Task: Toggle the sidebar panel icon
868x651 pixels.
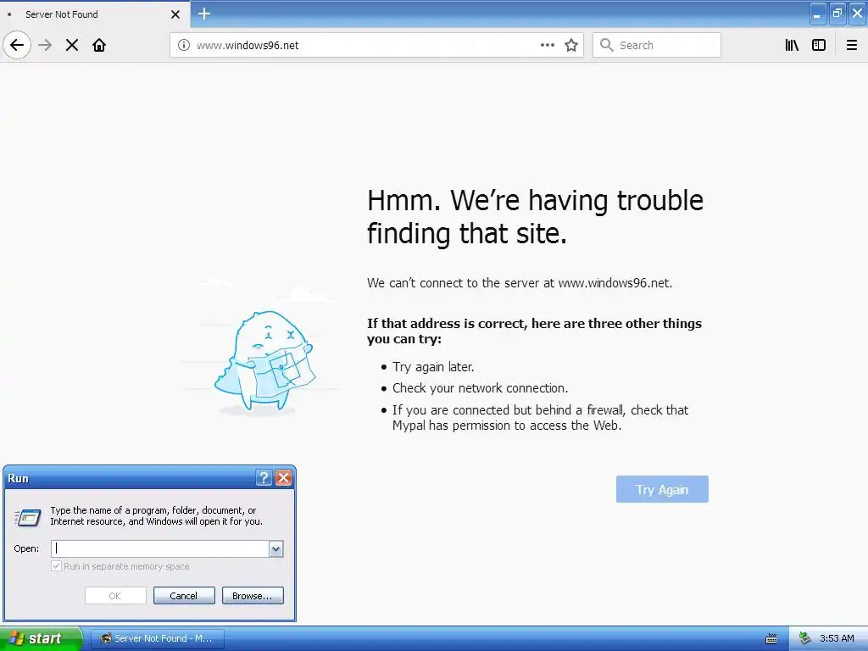Action: pyautogui.click(x=819, y=46)
